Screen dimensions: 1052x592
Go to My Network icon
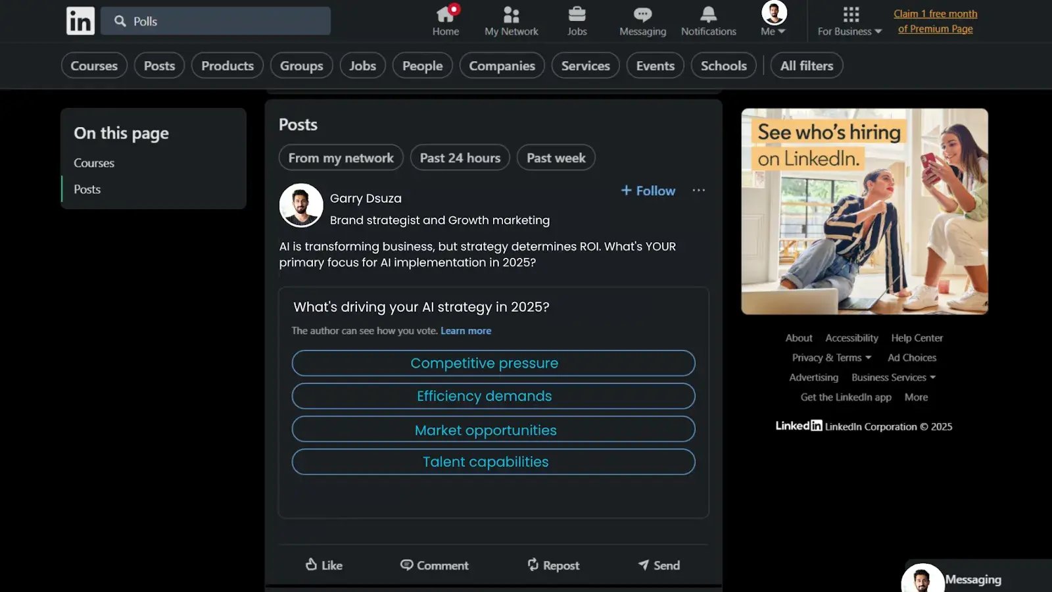(x=511, y=14)
